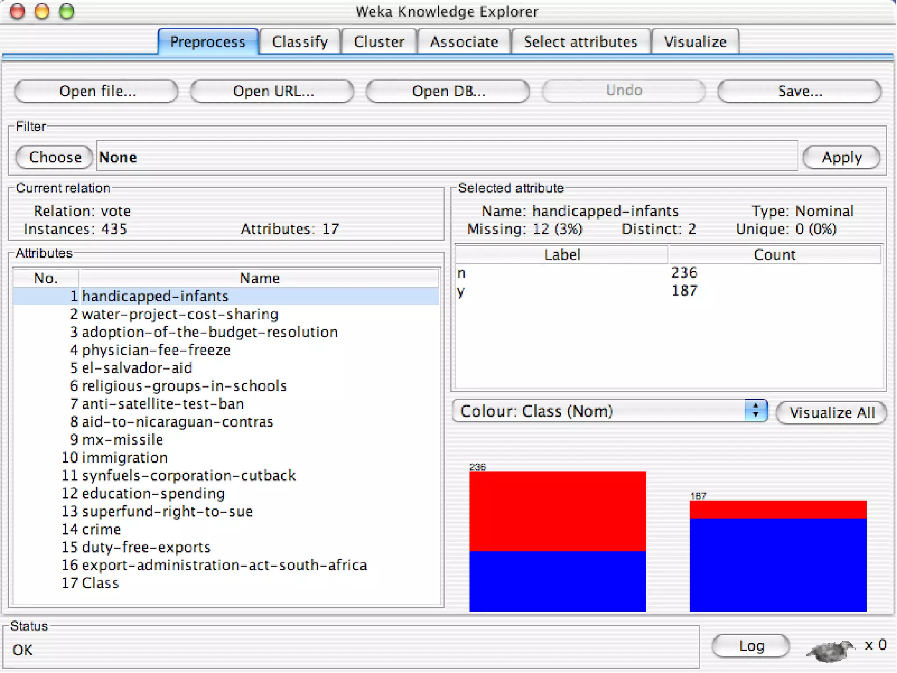Click the Save... button
The width and height of the screenshot is (897, 673).
coord(800,91)
